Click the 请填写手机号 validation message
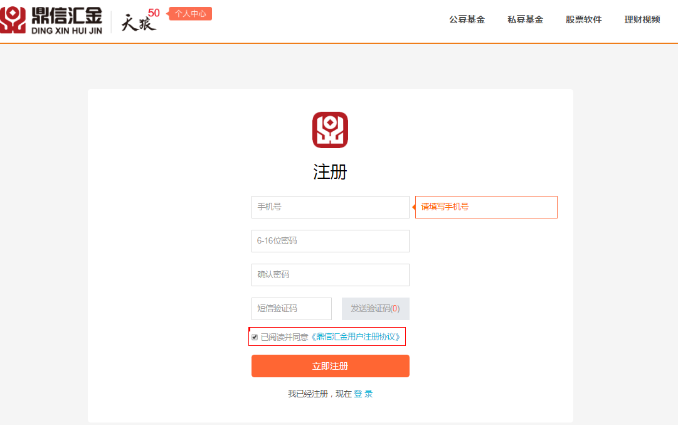The image size is (678, 425). [486, 207]
